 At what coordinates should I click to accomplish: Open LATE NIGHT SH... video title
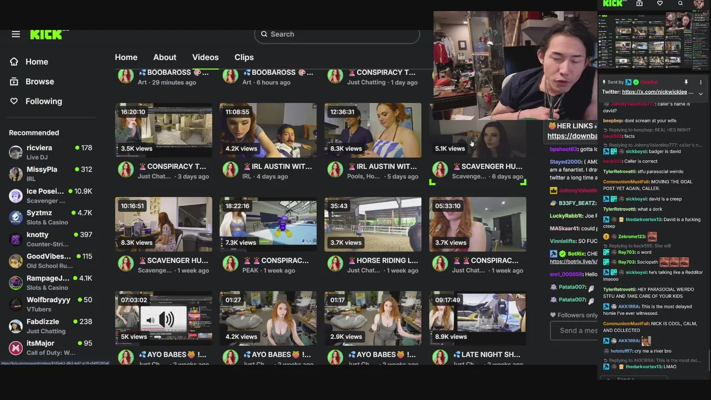tap(486, 354)
